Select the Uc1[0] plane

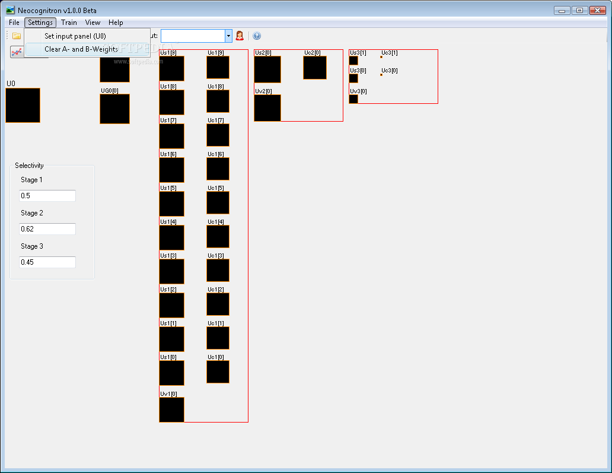coord(218,372)
